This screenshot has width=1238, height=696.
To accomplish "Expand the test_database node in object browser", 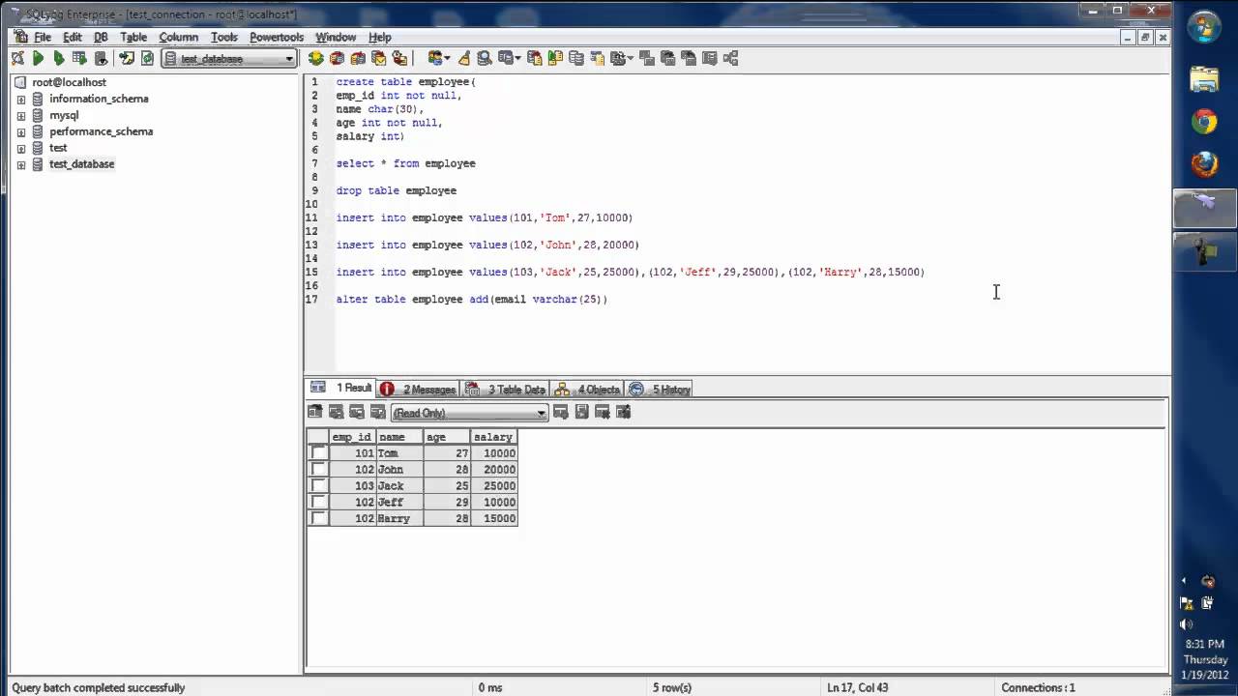I will [21, 164].
